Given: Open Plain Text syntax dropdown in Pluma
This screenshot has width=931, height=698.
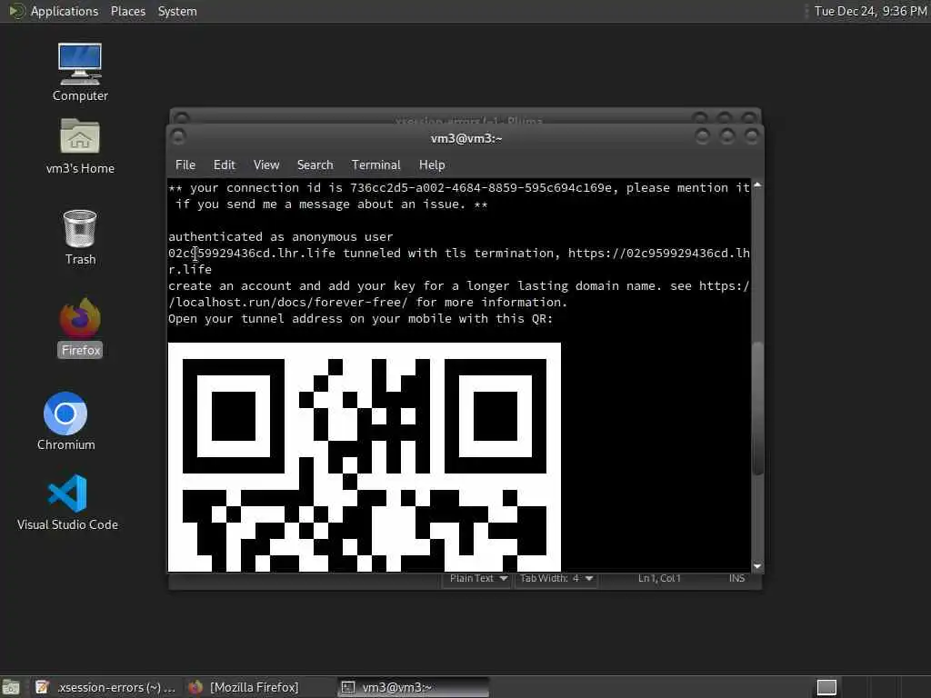Looking at the screenshot, I should 478,578.
